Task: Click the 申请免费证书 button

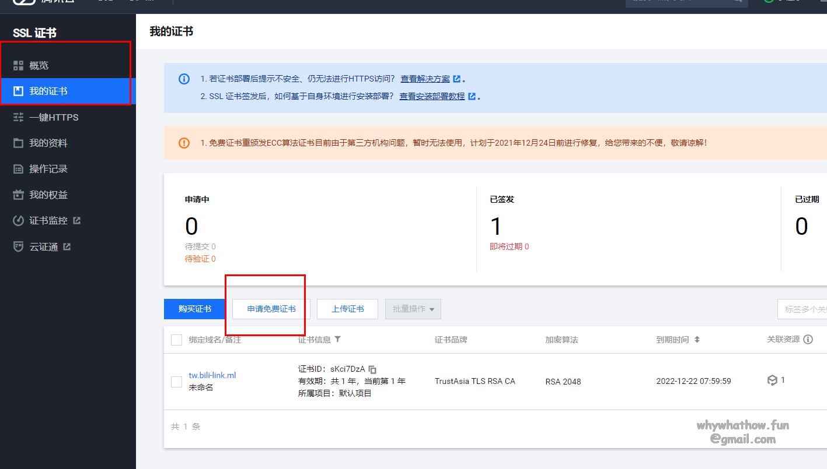Action: [271, 309]
